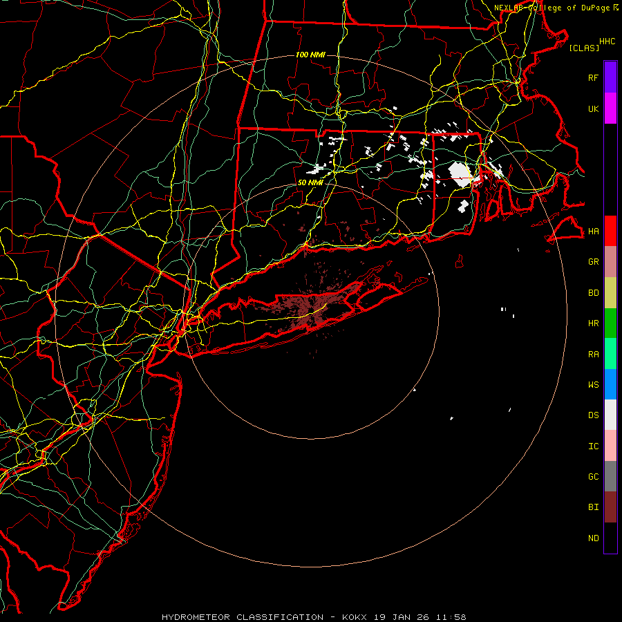
Task: Click the "HYDROMETEOR CLASSIFICATION" title text
Action: coord(243,617)
